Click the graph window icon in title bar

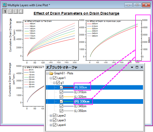coord(4,5)
